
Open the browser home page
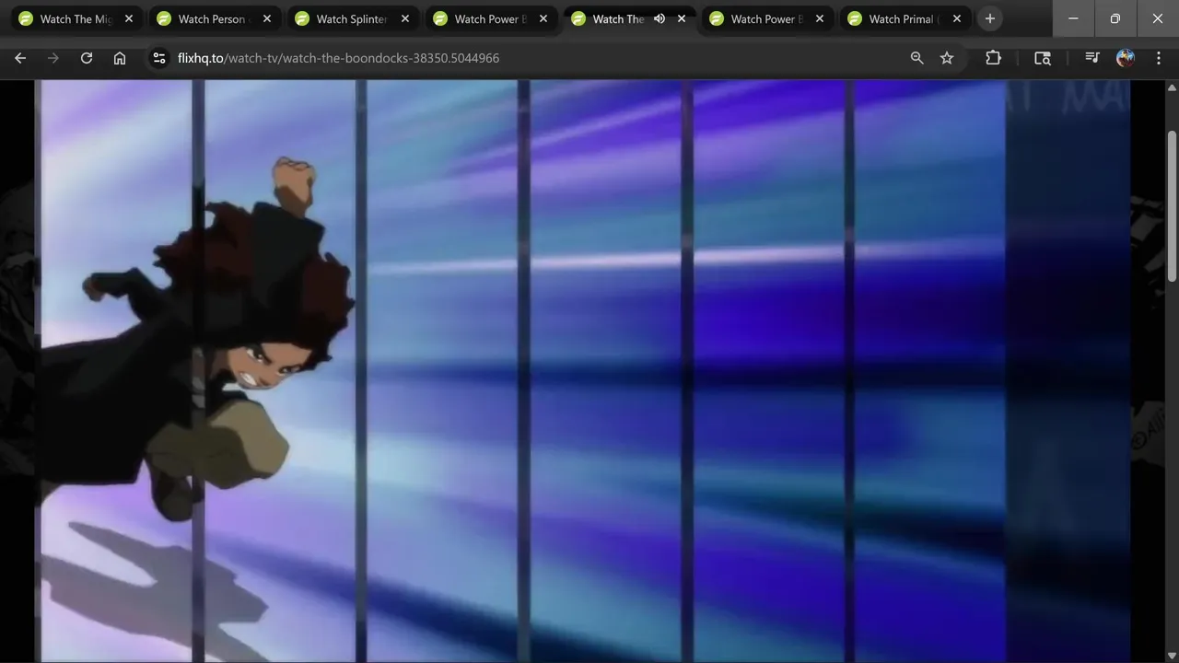[120, 58]
